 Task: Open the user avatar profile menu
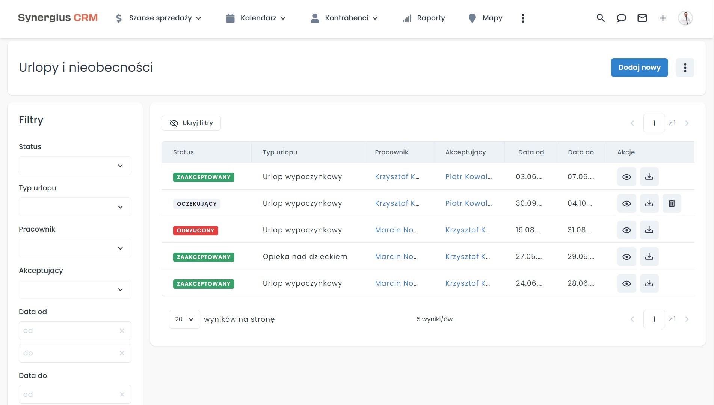pyautogui.click(x=685, y=18)
